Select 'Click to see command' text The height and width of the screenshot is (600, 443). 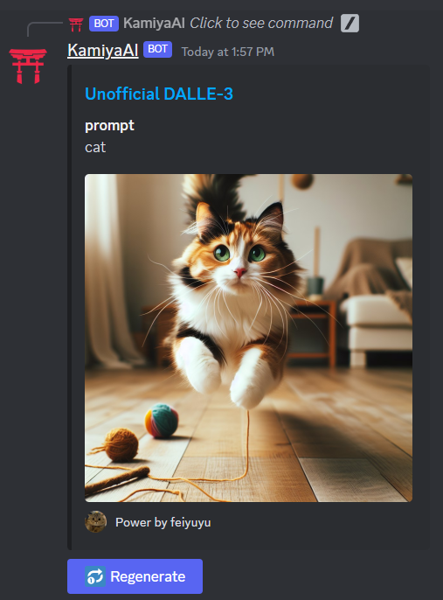[x=261, y=24]
